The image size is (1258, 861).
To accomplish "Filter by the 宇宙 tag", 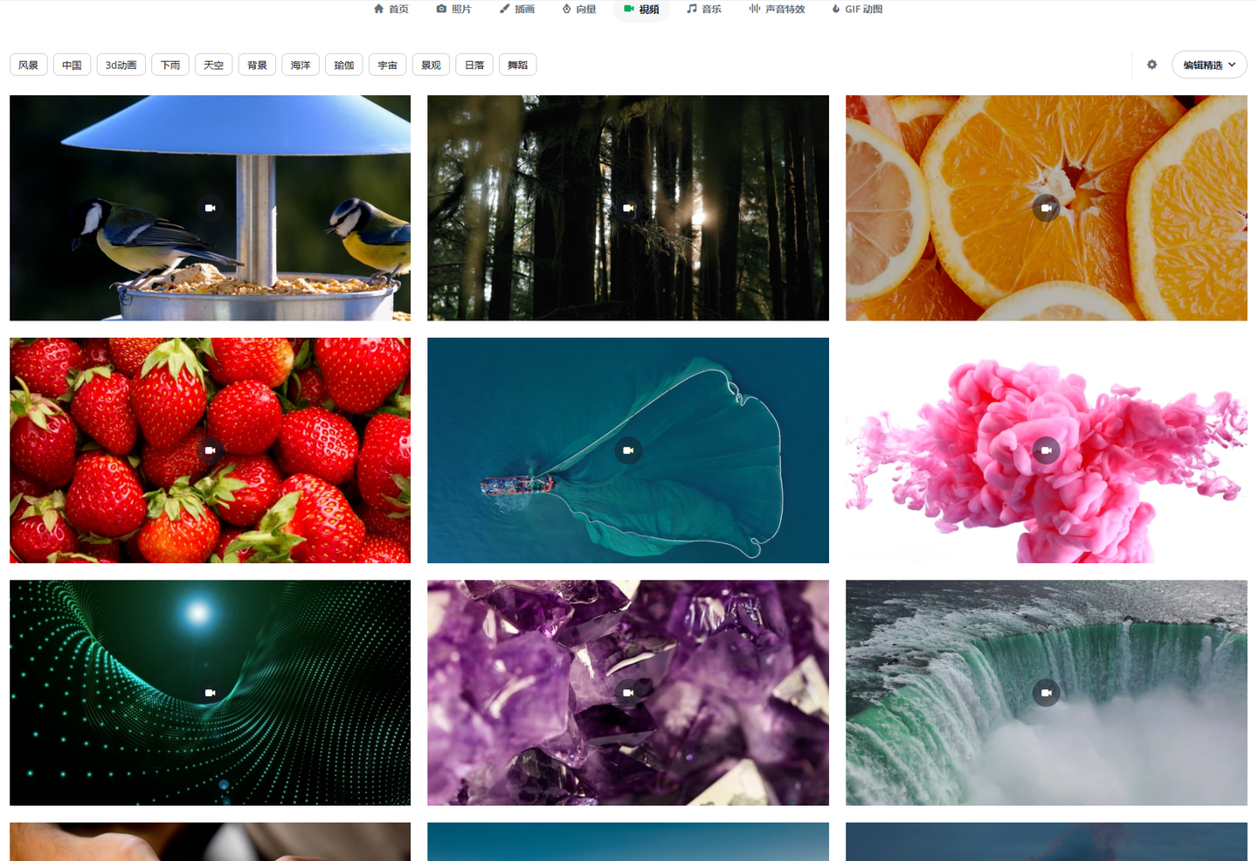I will 388,65.
